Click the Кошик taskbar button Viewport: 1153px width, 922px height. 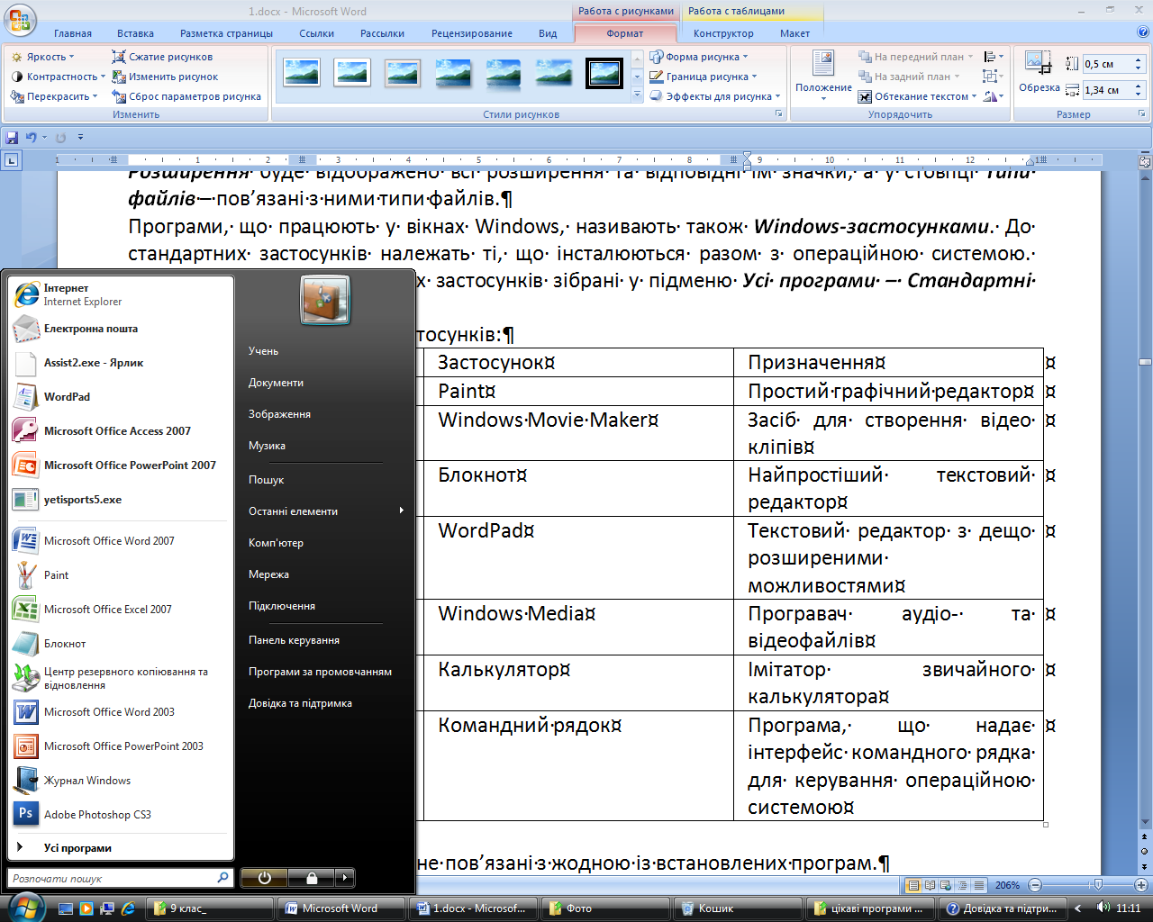point(737,908)
